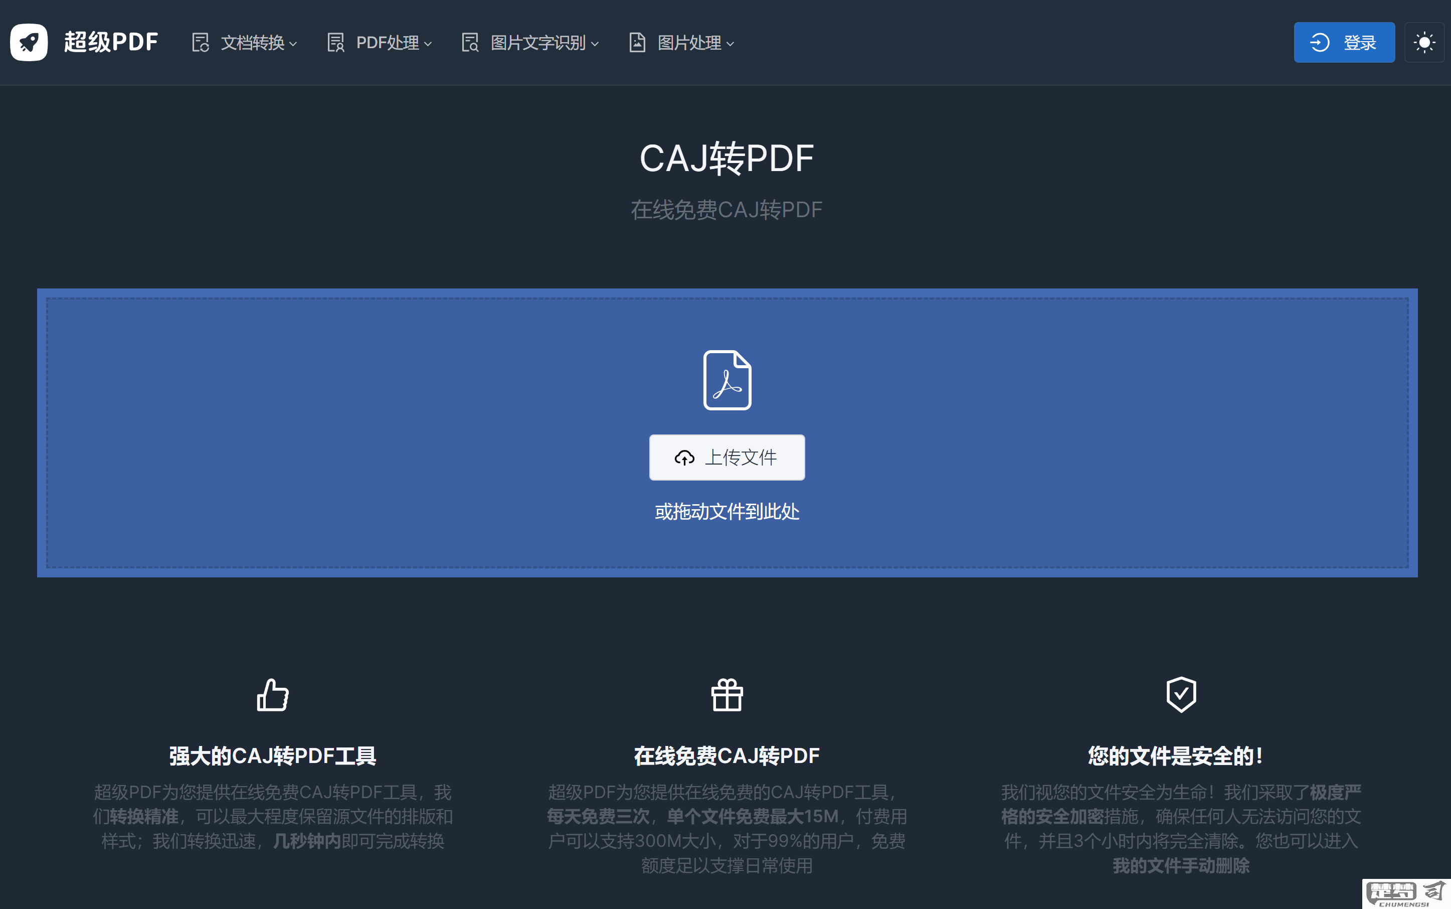
Task: Click the 每天免费三次 bold text
Action: click(599, 816)
